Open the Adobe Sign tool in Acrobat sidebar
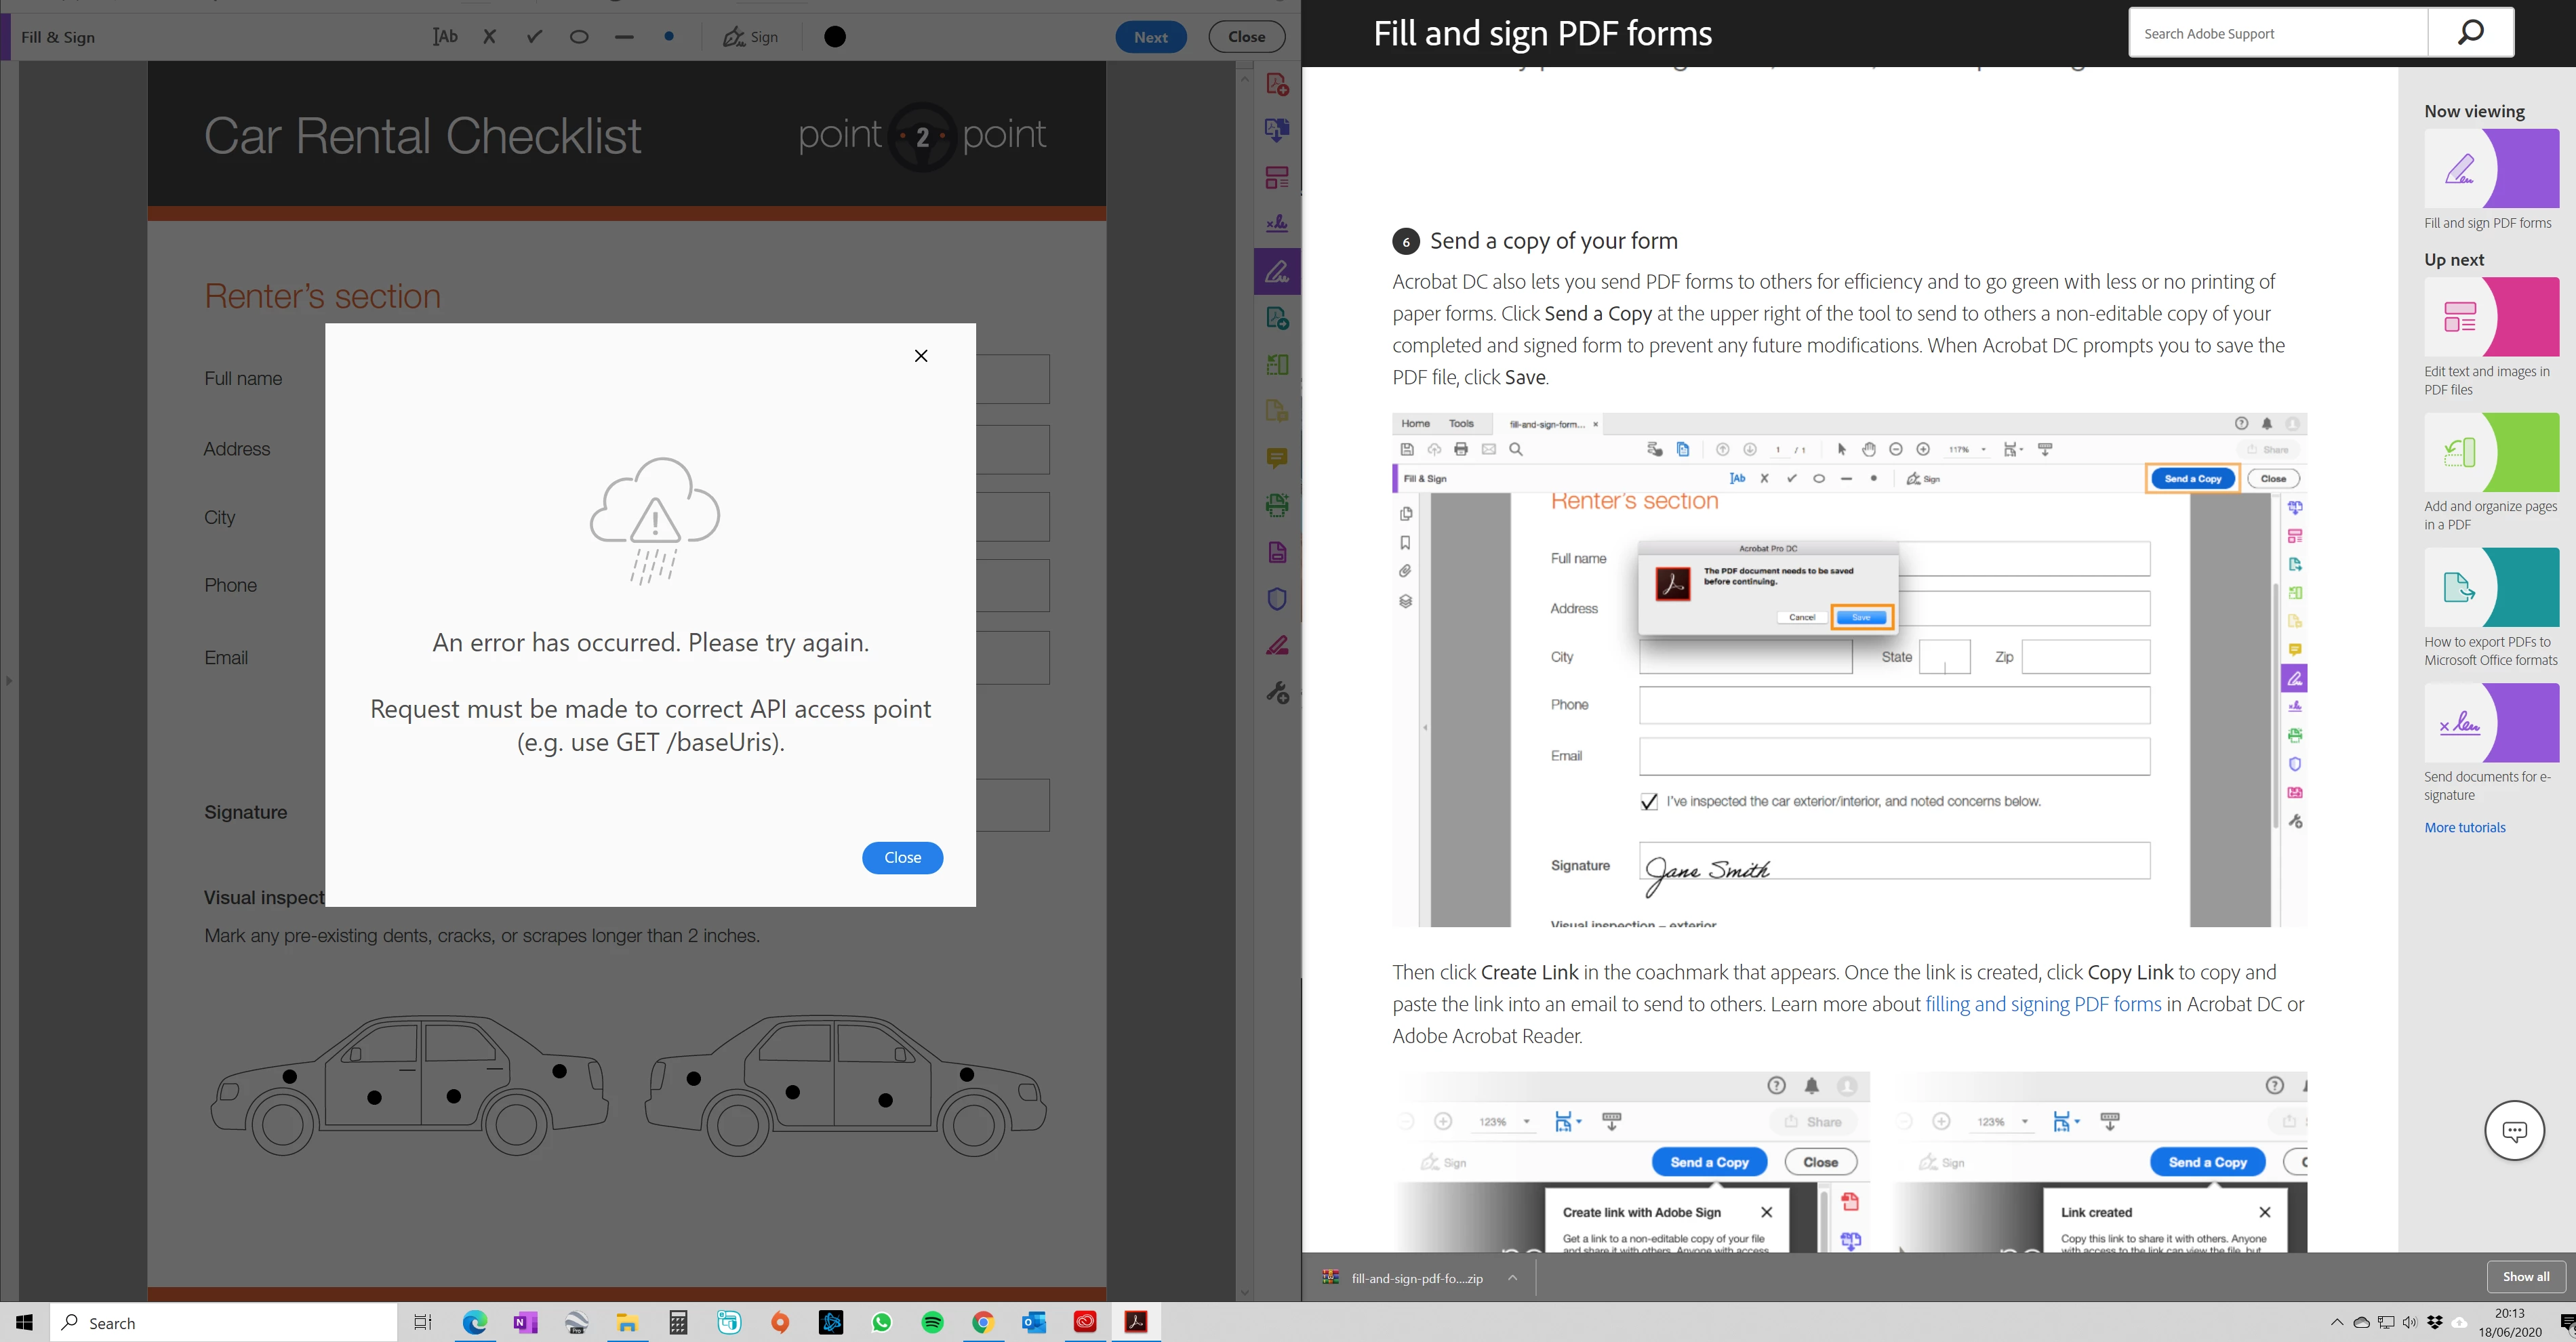This screenshot has width=2576, height=1342. (1277, 224)
